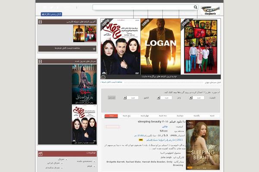
Task: Open the Sleeping Beauty 2011 download title
Action: [161, 122]
